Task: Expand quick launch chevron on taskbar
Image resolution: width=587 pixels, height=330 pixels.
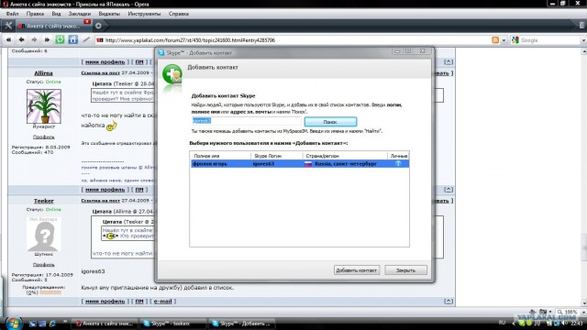Action: click(65, 322)
